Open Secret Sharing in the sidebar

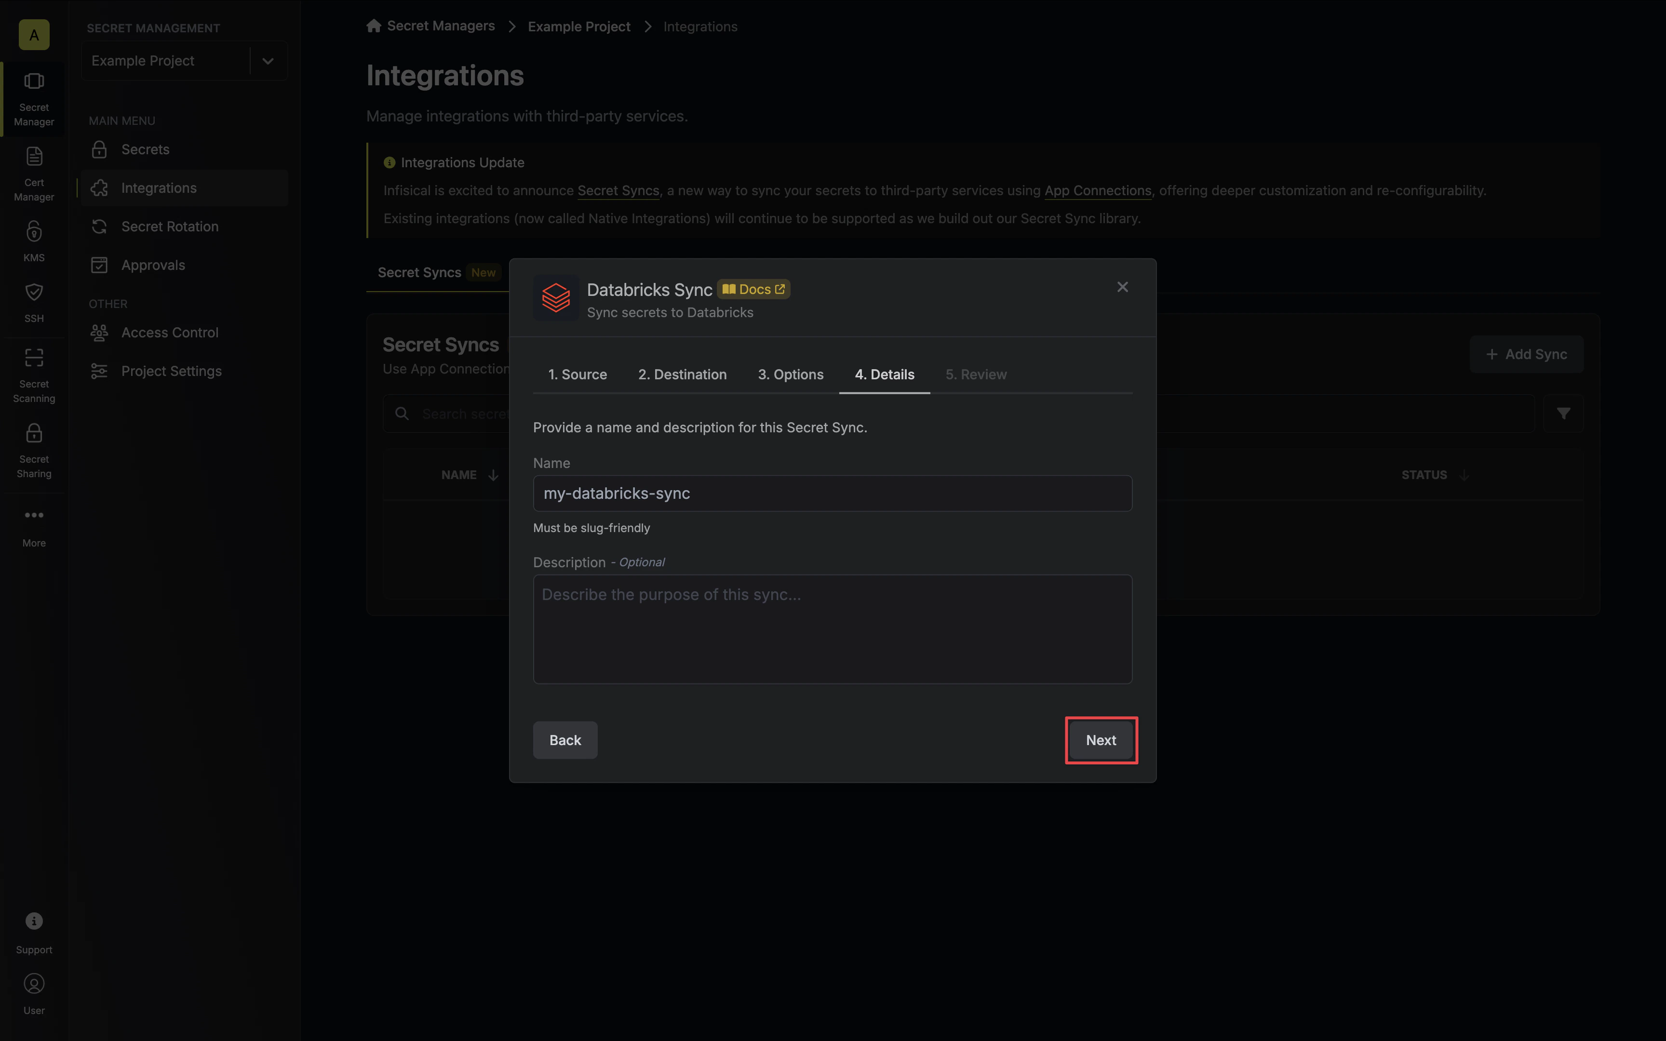pyautogui.click(x=34, y=450)
